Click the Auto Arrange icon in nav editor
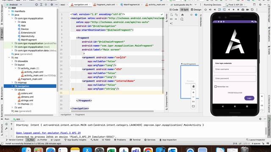The image size is (271, 152). (x=171, y=23)
